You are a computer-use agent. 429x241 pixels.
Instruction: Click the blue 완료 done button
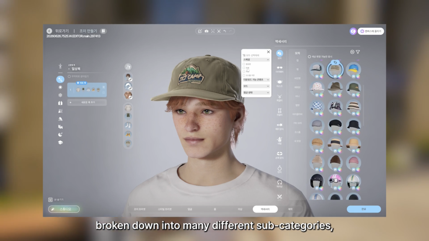[364, 209]
